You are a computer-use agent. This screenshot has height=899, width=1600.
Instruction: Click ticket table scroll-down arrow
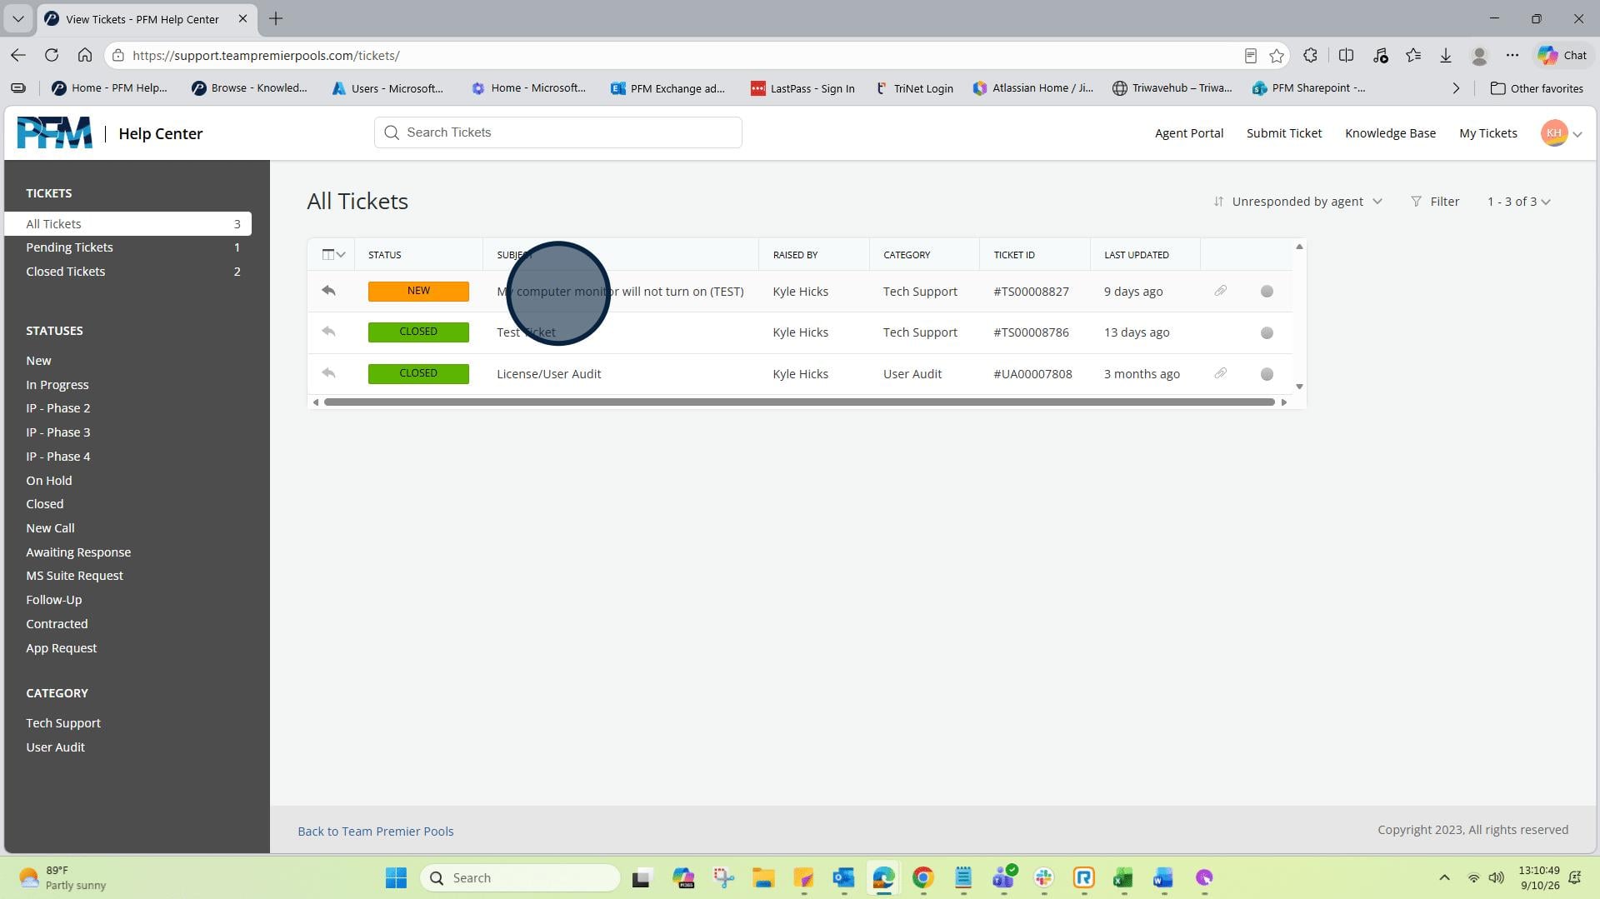pyautogui.click(x=1298, y=387)
